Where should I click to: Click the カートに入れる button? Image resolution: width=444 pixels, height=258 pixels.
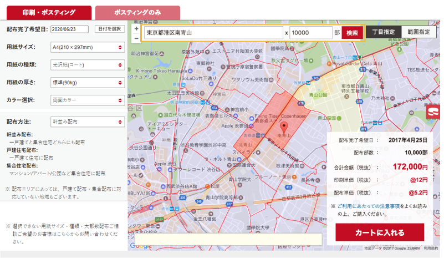tap(380, 232)
